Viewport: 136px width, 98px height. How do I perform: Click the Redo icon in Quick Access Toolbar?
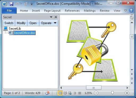click(25, 4)
